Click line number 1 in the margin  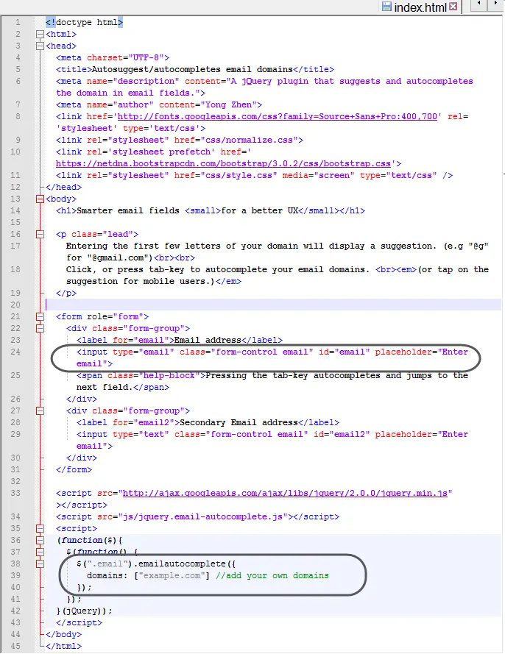[18, 22]
